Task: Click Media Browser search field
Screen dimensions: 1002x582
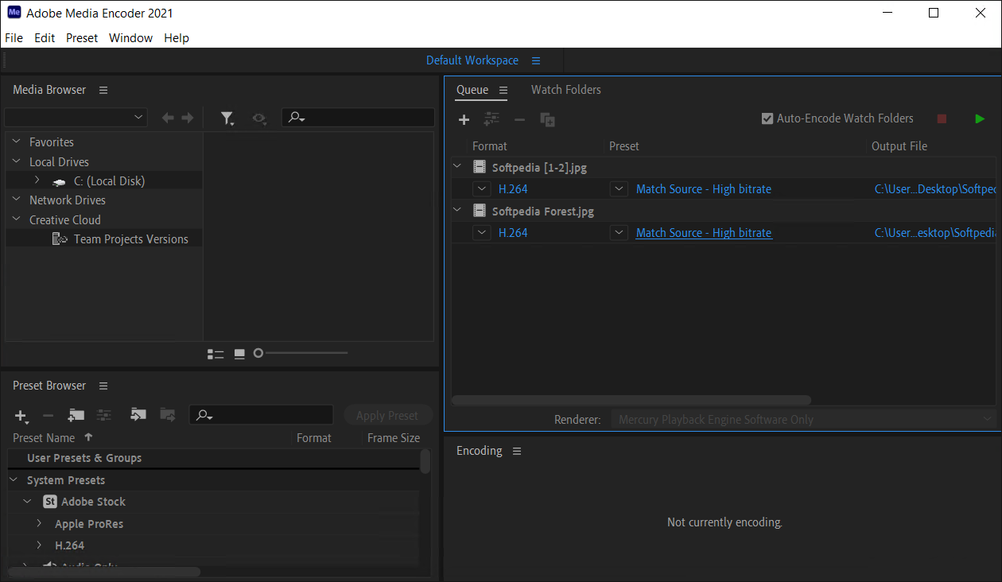Action: tap(358, 118)
